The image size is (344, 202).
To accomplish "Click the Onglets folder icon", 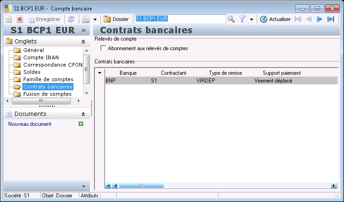I will (9, 41).
